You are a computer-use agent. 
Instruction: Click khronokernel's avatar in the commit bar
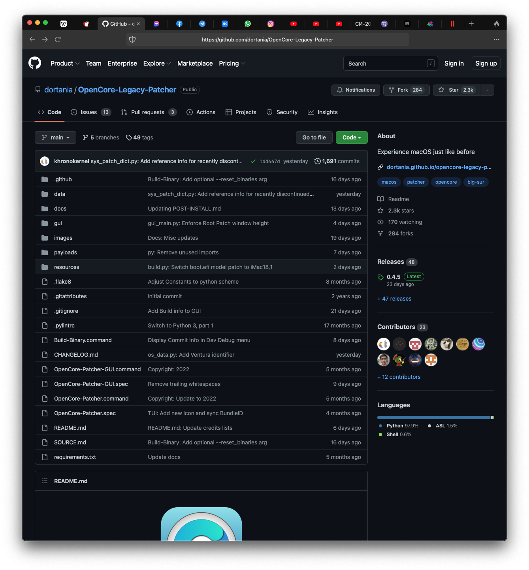tap(45, 161)
